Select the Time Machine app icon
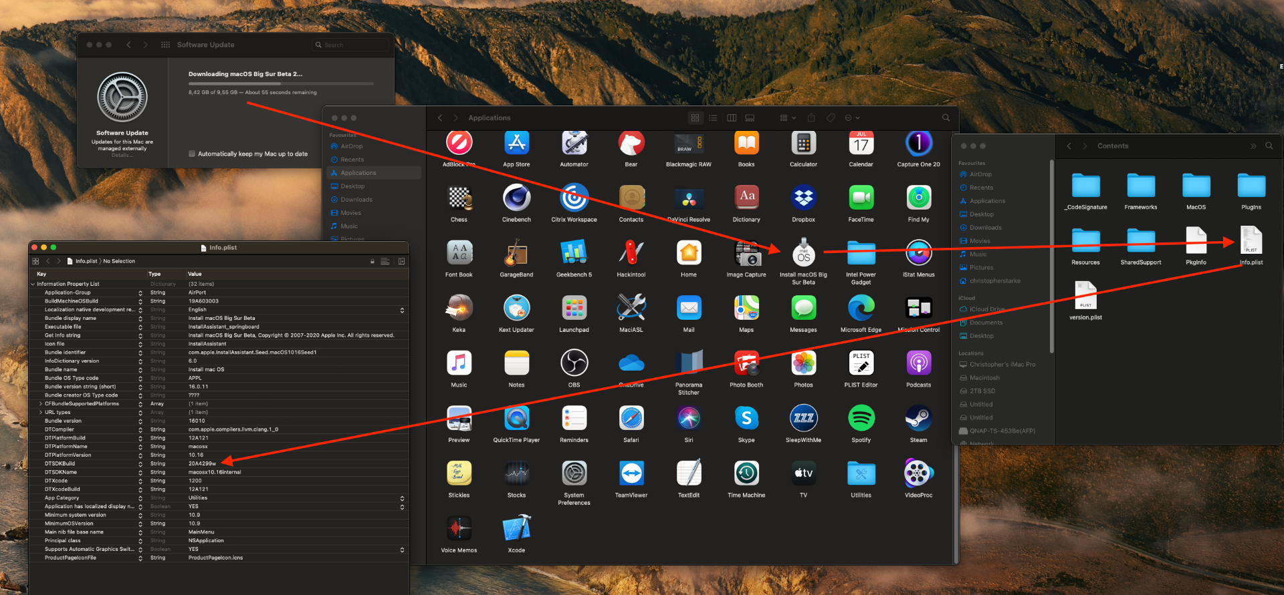Viewport: 1284px width, 595px height. 746,473
